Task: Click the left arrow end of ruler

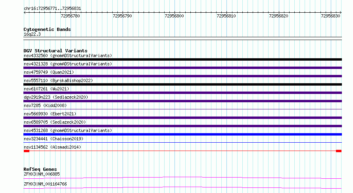Action: [x=25, y=13]
